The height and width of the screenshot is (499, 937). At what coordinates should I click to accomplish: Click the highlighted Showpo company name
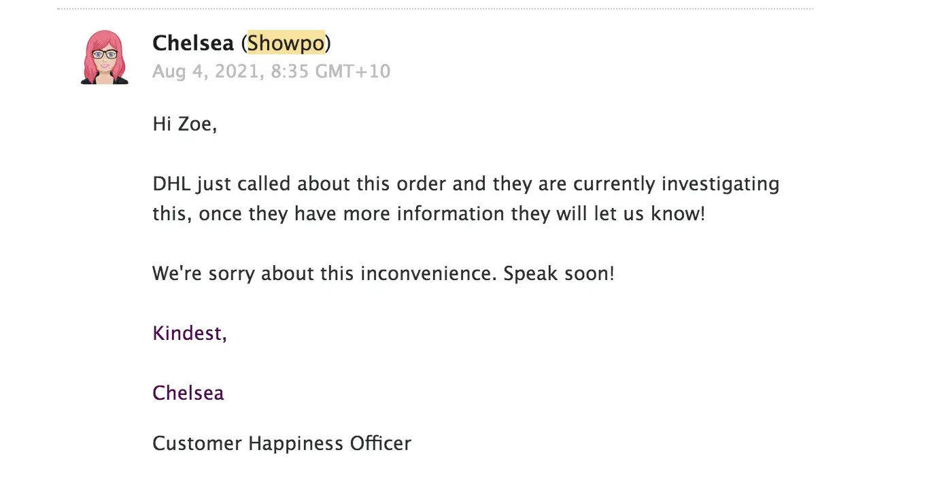coord(286,44)
